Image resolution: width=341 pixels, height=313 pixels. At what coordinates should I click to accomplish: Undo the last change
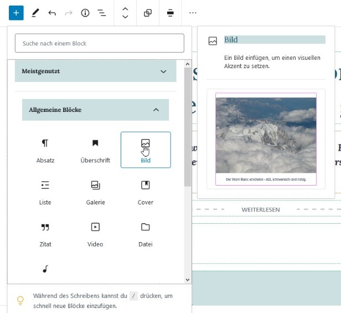pos(52,13)
